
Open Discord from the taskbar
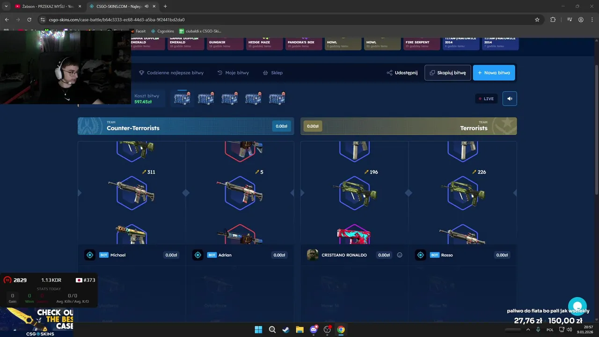click(x=314, y=330)
